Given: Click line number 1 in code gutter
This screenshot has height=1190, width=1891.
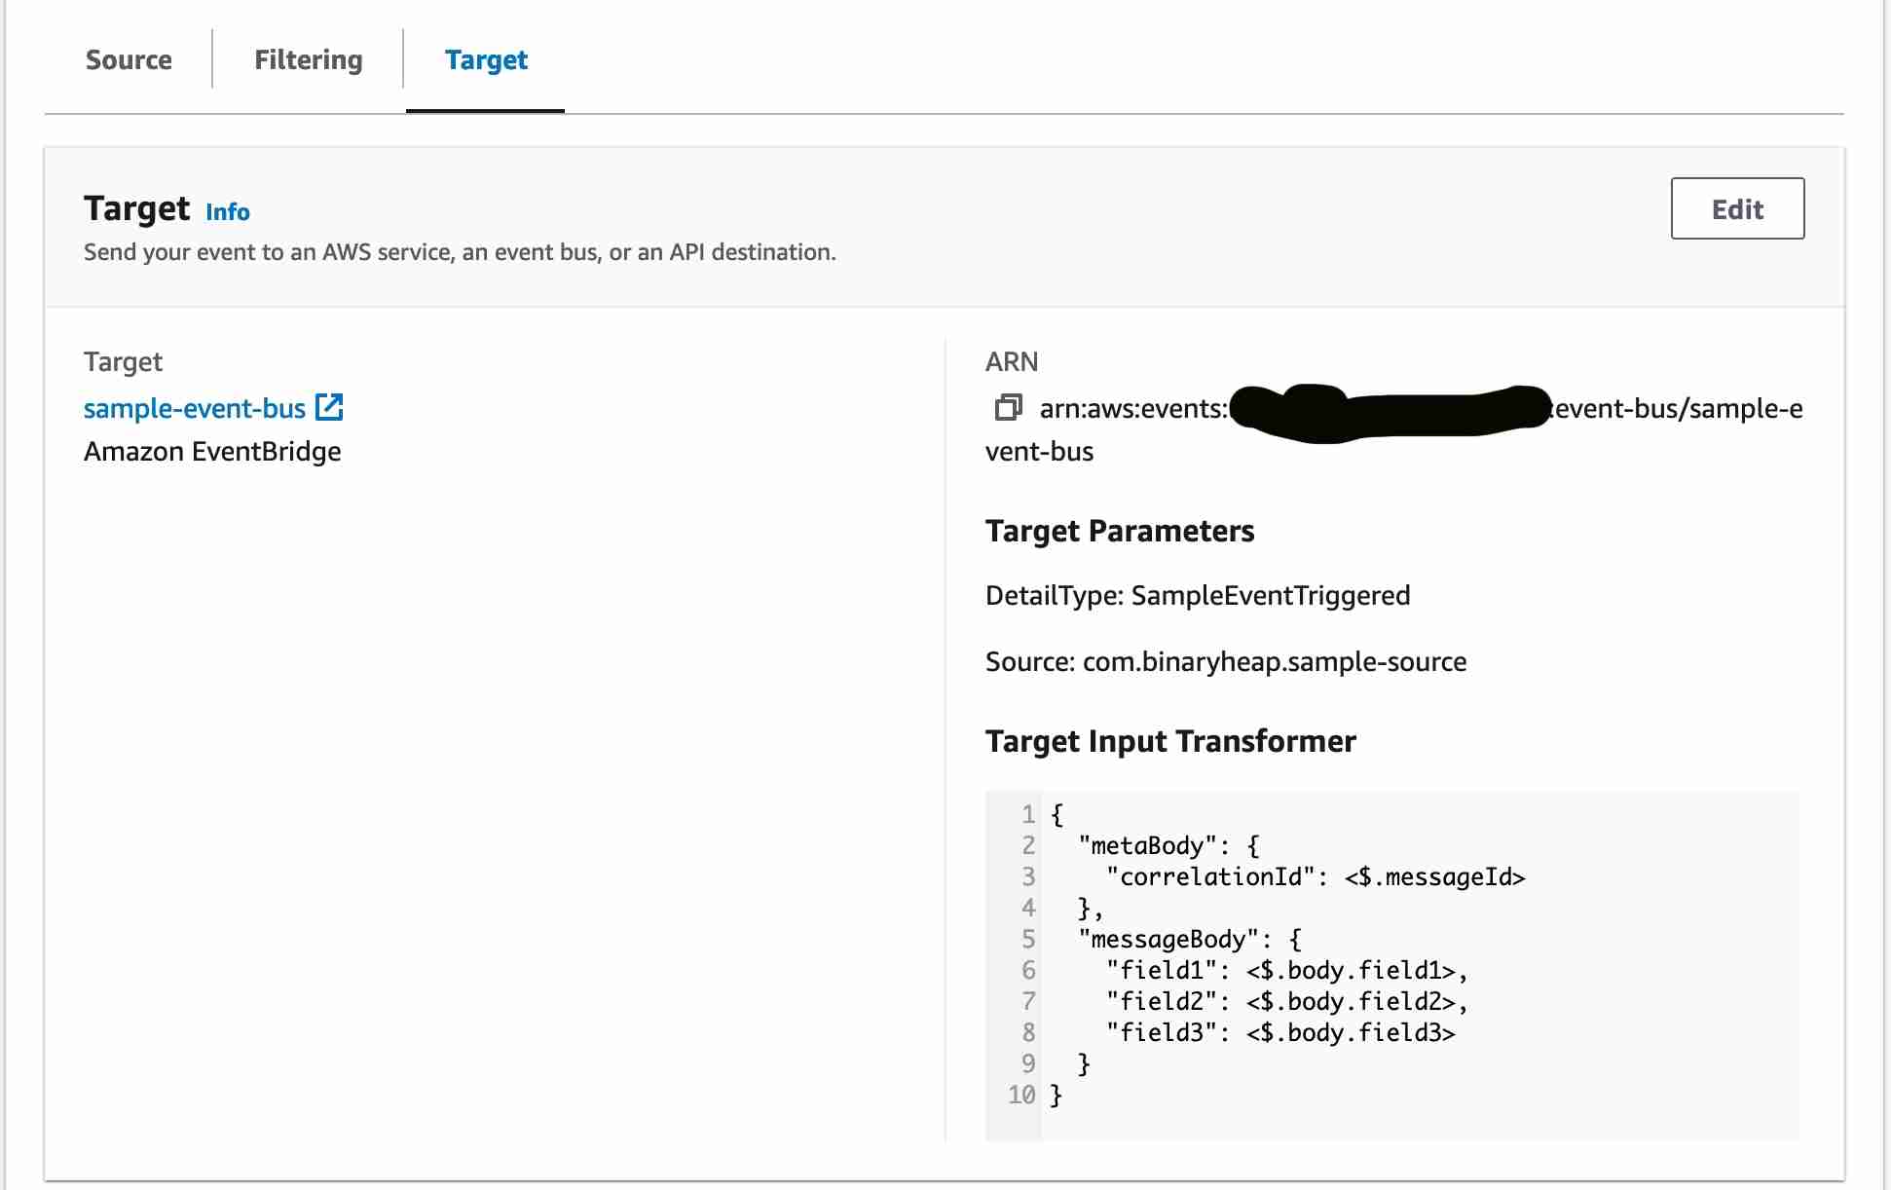Looking at the screenshot, I should (1028, 815).
